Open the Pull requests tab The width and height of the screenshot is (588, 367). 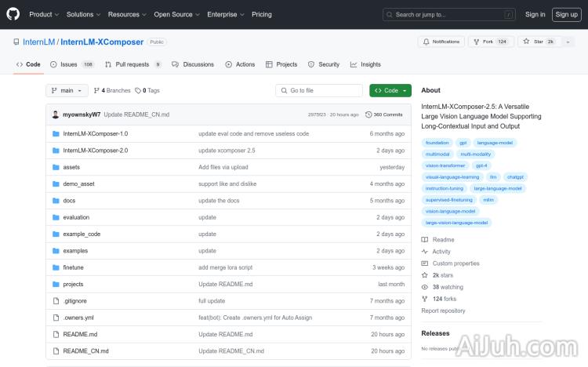pyautogui.click(x=133, y=64)
